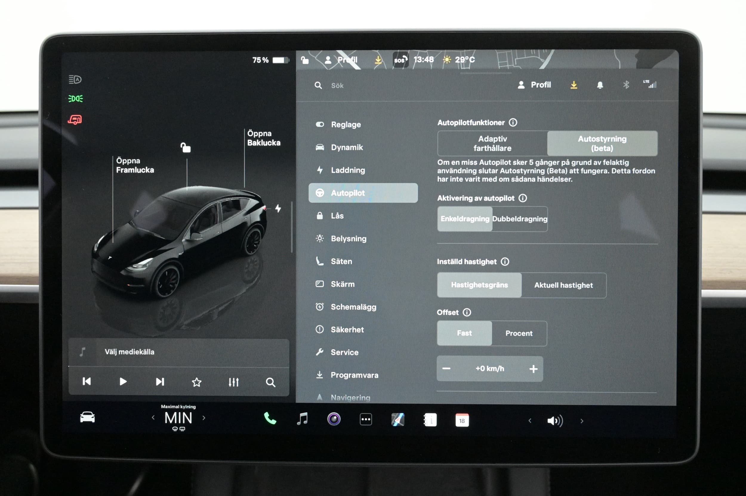Open climate panel via MIN temperature
Image resolution: width=746 pixels, height=496 pixels.
178,418
